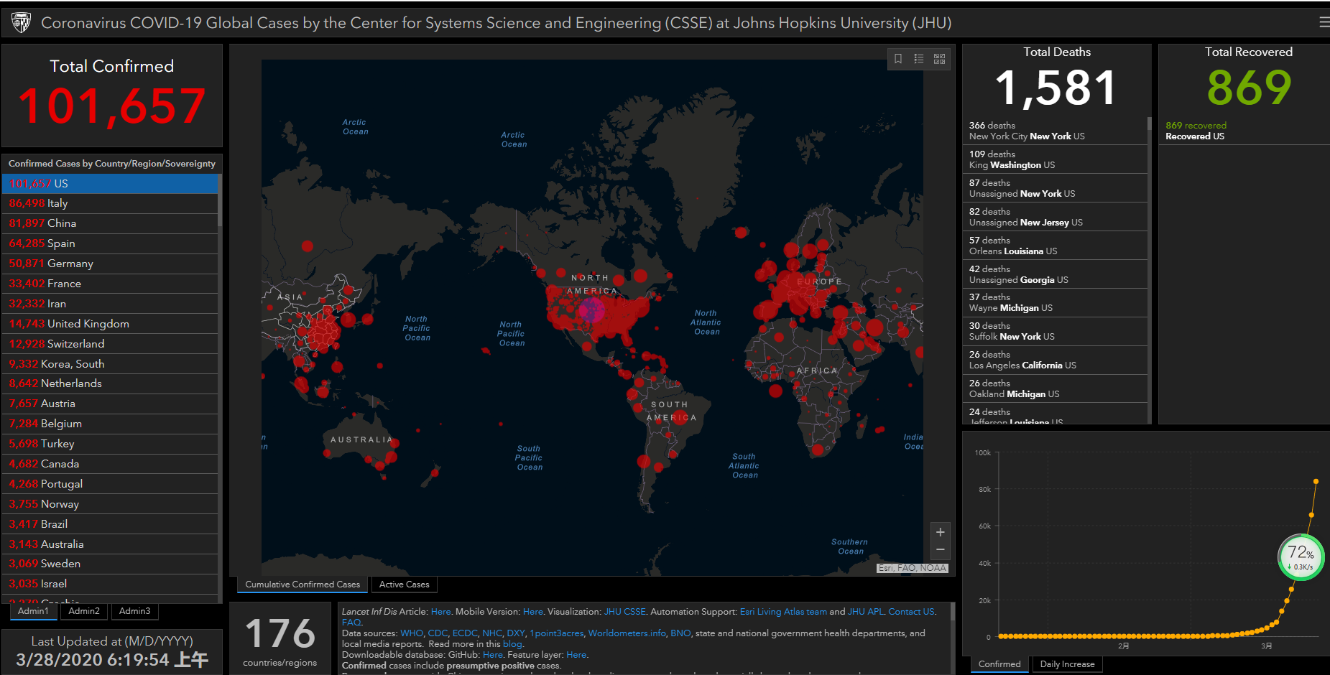Switch chart to Daily Increase tab
Image resolution: width=1330 pixels, height=675 pixels.
(1067, 664)
